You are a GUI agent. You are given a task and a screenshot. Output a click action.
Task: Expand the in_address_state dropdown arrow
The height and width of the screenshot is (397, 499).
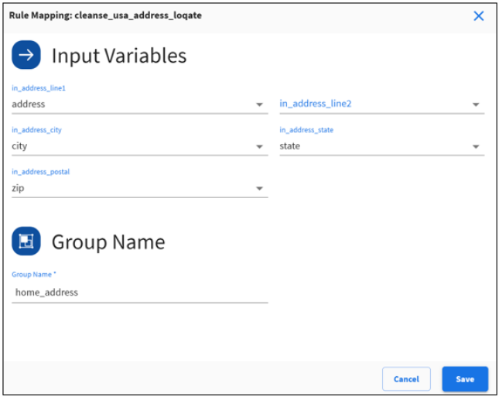click(x=475, y=146)
